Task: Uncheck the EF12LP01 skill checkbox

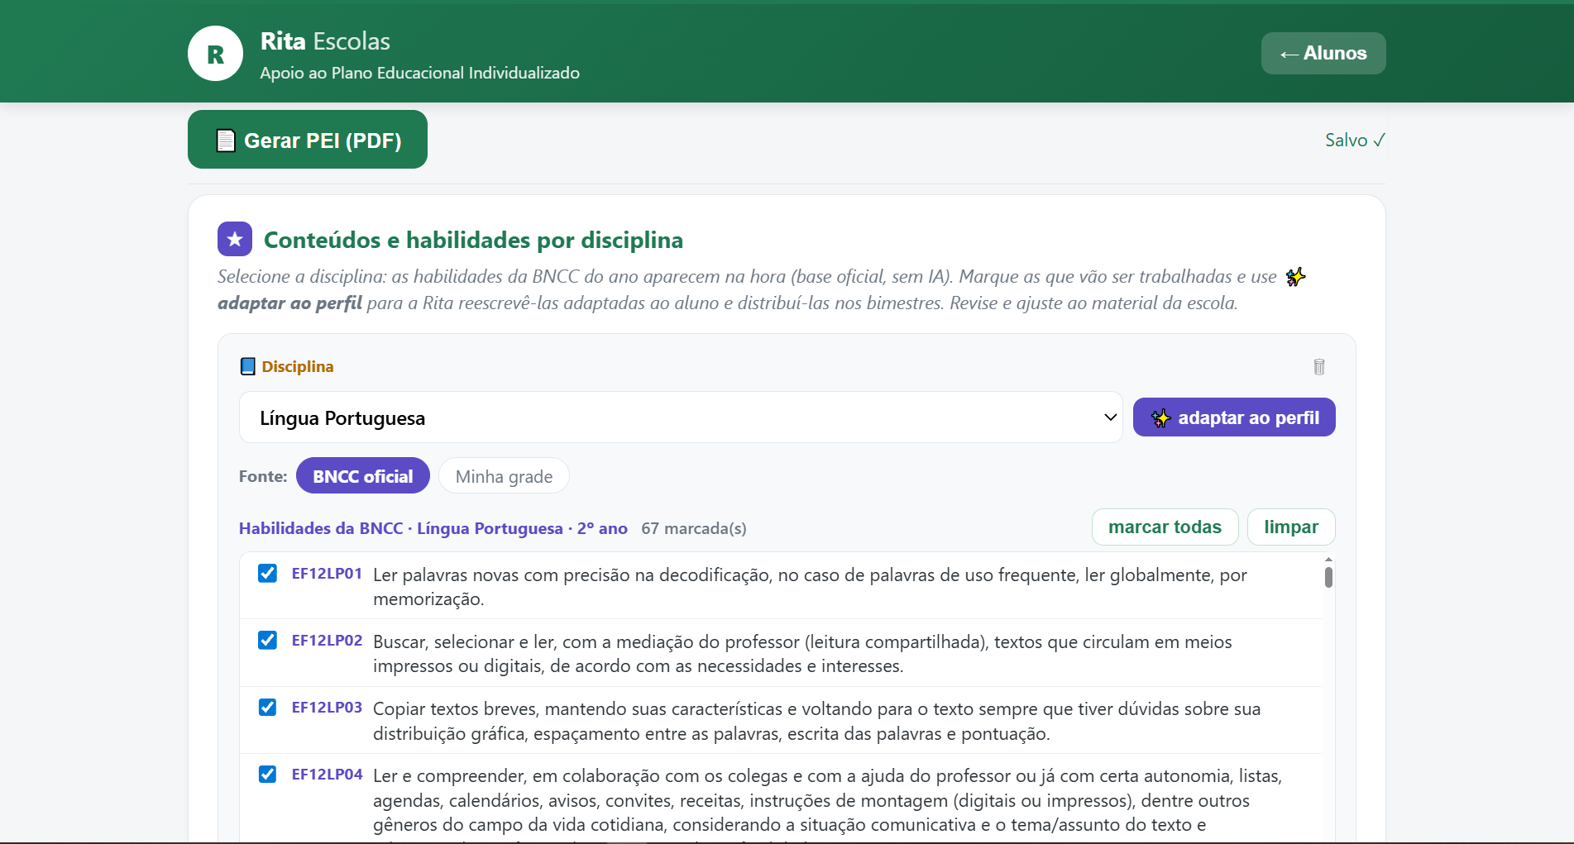Action: point(267,573)
